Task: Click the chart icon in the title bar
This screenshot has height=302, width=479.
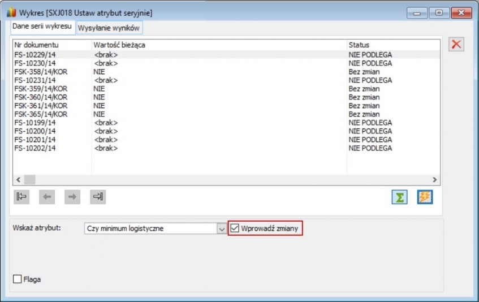Action: [11, 13]
